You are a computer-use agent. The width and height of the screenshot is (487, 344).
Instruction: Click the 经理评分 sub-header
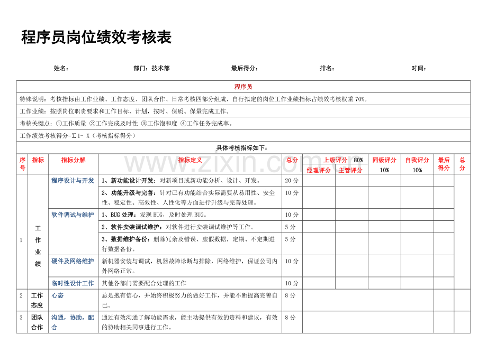click(x=319, y=170)
